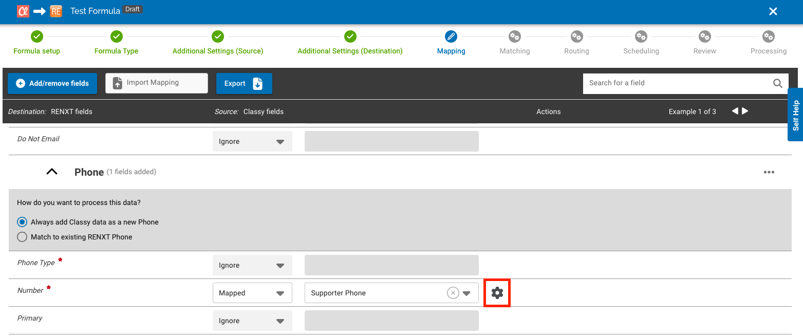The image size is (803, 336).
Task: Open the Mapping step pencil icon
Action: 451,36
